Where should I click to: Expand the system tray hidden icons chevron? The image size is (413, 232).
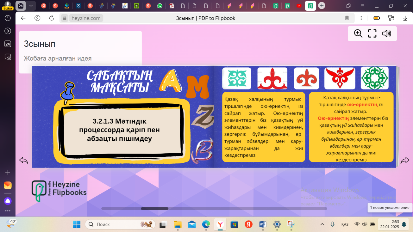(322, 224)
